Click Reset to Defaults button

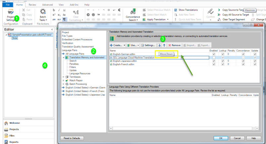(72, 138)
